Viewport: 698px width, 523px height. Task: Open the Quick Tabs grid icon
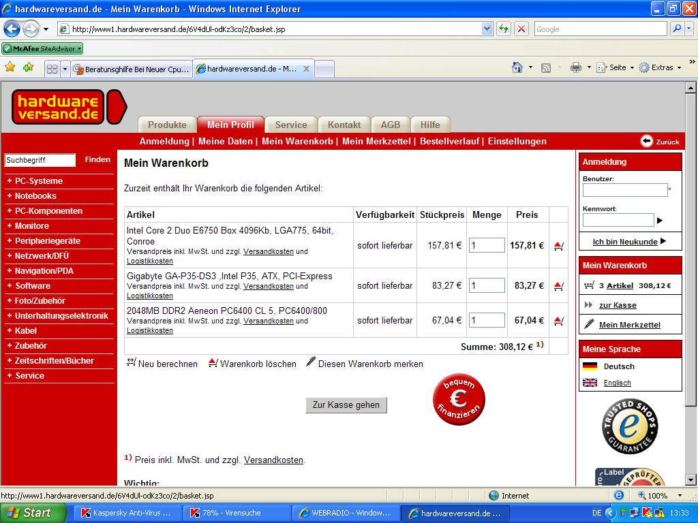tap(52, 69)
